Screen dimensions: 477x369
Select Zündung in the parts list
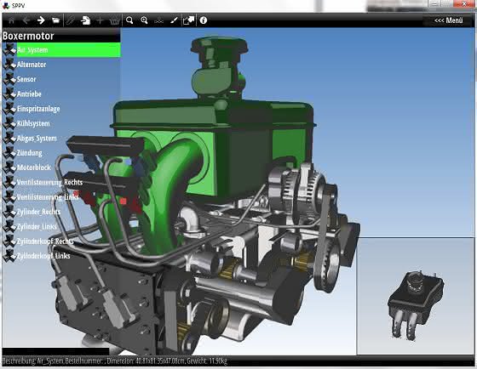[30, 153]
